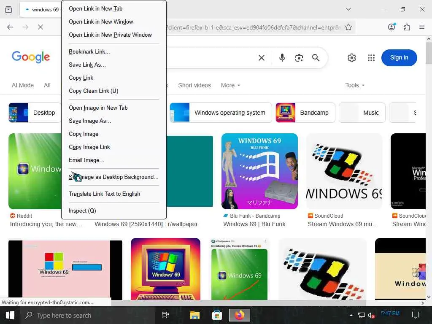Switch to the AI Mode tab
Image resolution: width=432 pixels, height=324 pixels.
pos(23,85)
